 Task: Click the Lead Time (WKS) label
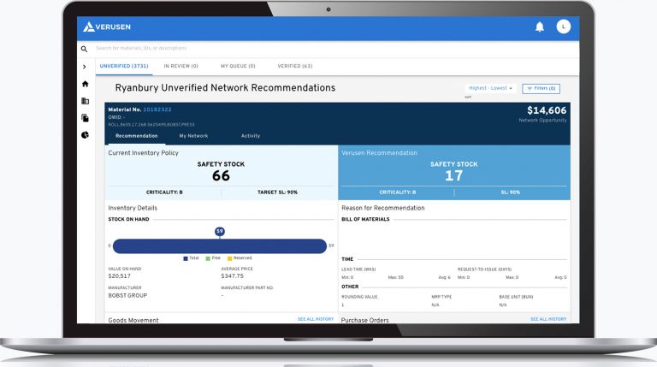coord(358,269)
